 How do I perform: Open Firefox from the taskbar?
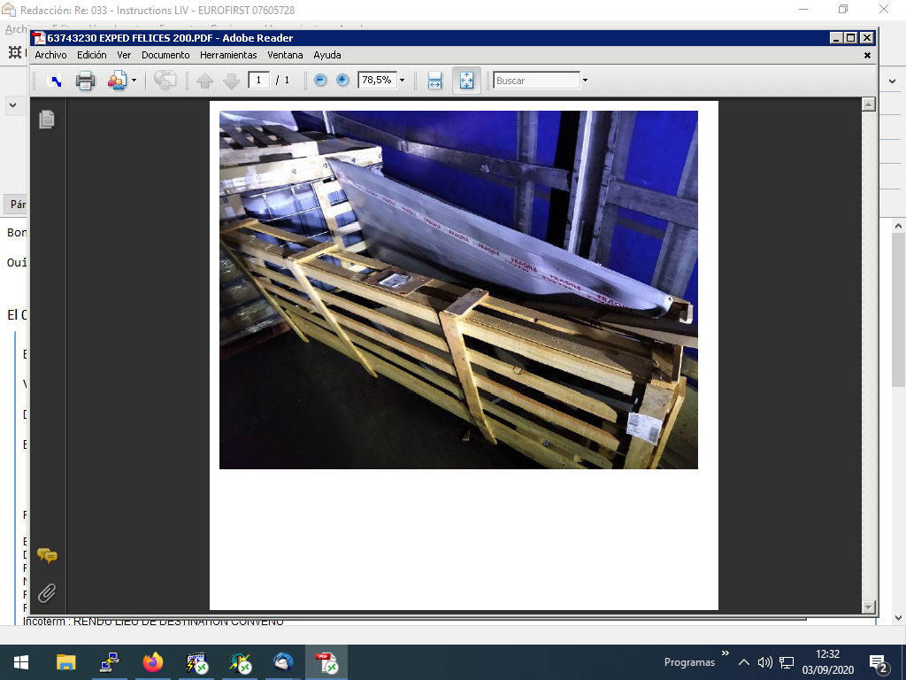(153, 662)
